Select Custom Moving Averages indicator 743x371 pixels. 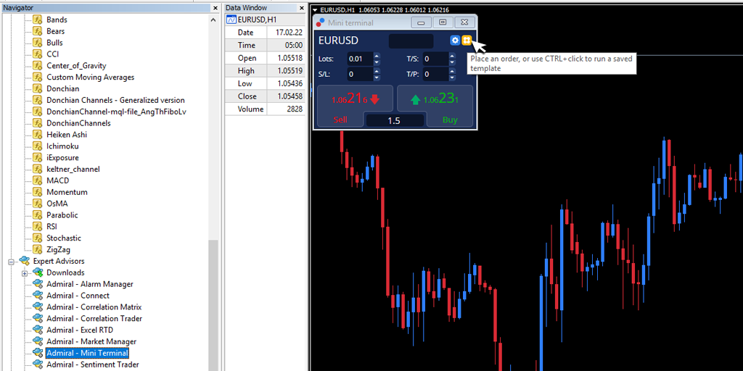(91, 77)
